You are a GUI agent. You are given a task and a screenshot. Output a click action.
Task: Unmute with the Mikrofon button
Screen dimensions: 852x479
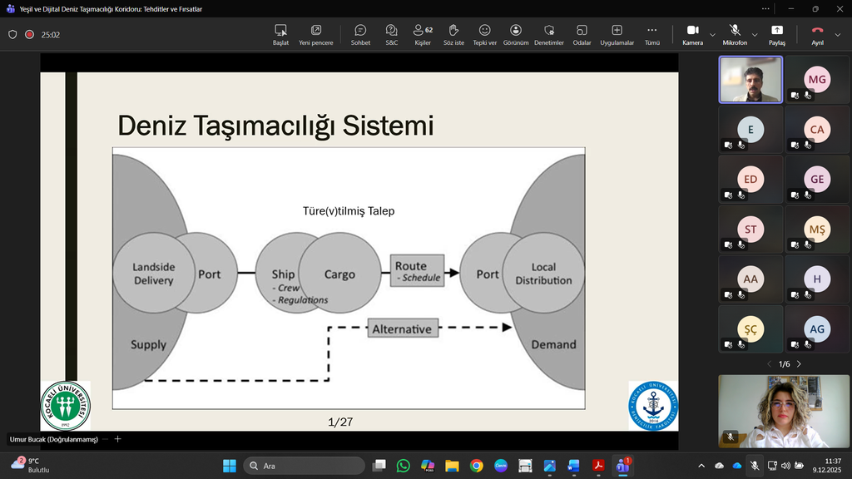(734, 34)
